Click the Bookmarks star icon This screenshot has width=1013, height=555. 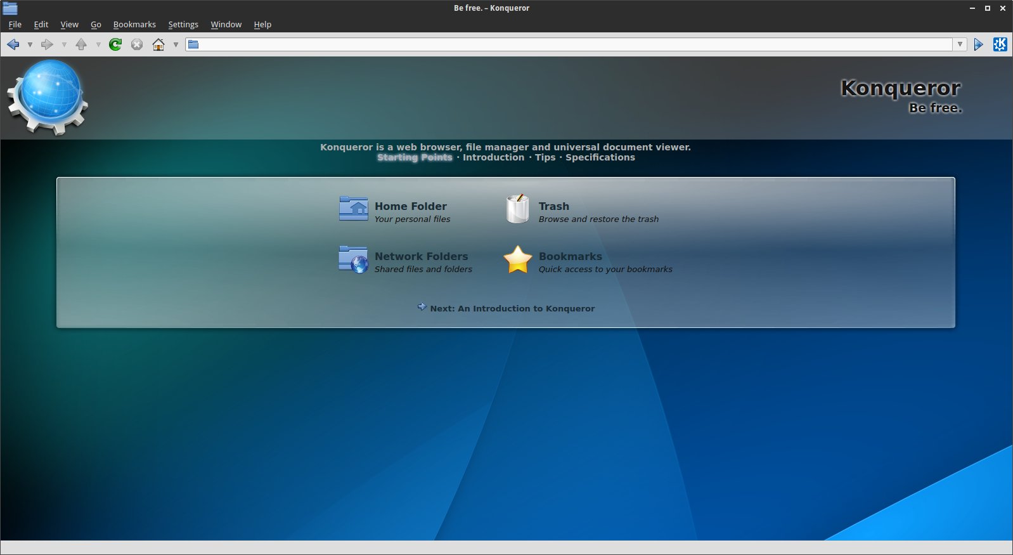point(517,259)
